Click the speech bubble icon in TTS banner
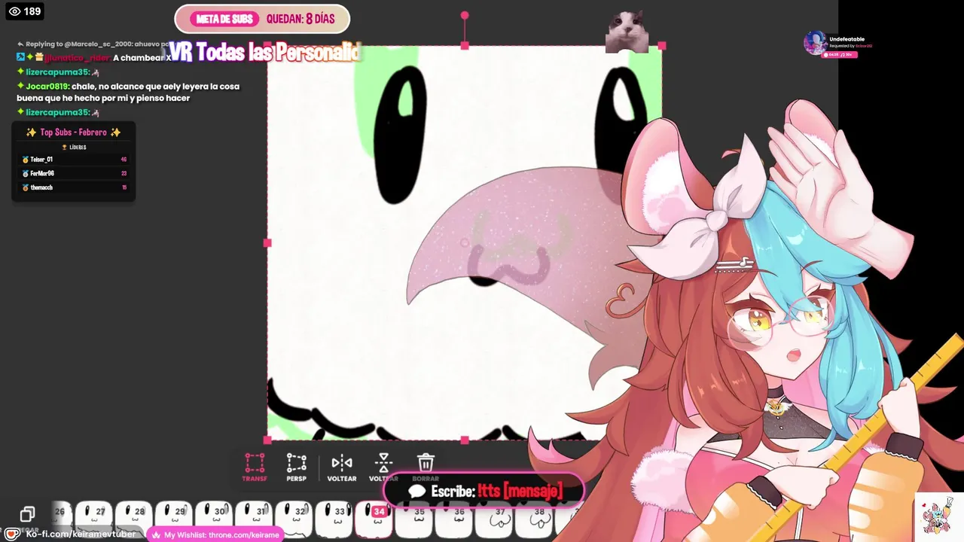 pyautogui.click(x=417, y=492)
